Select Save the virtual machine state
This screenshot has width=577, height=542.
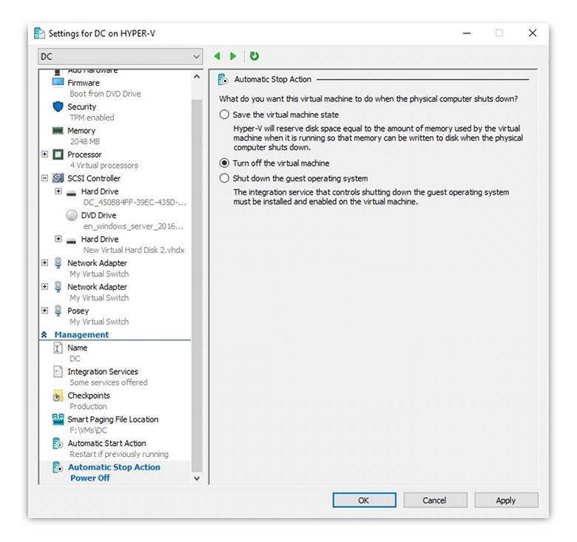[x=225, y=115]
